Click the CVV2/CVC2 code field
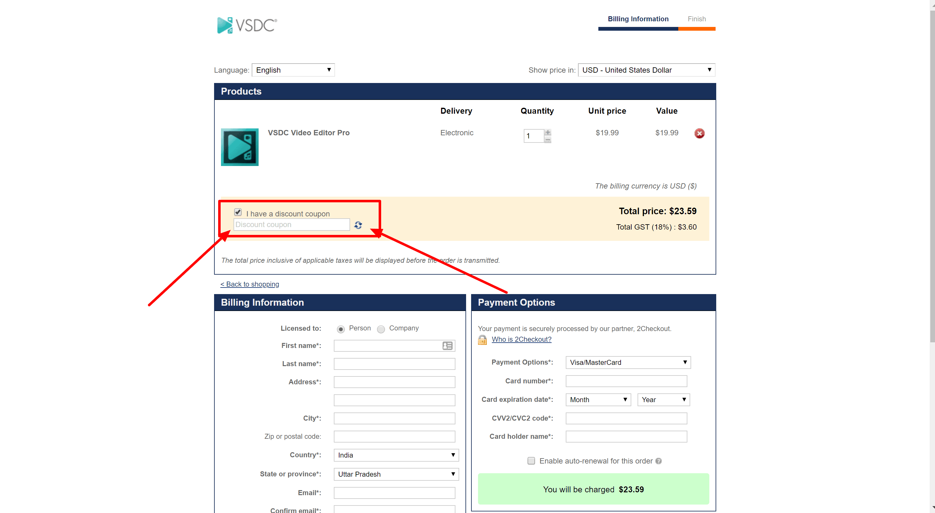Screen dimensions: 935x513 click(x=626, y=418)
